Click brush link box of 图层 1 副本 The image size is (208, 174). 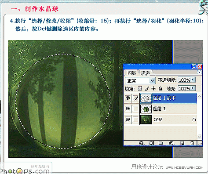click(x=135, y=98)
